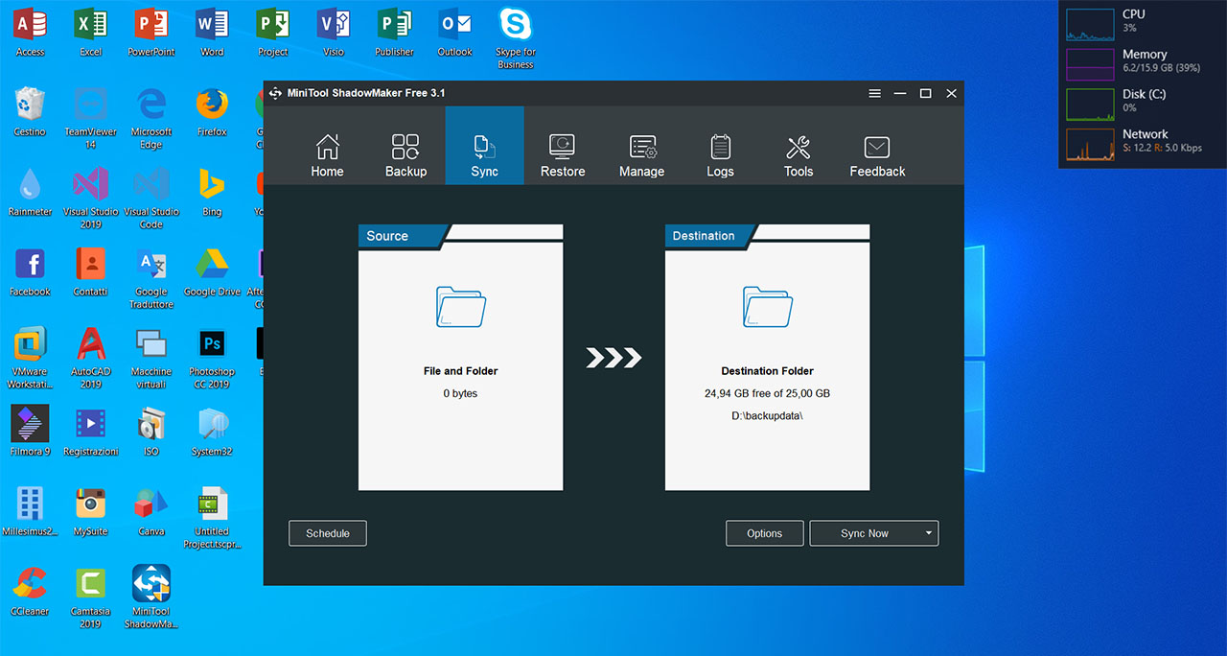Launch Firefox from desktop

tap(212, 111)
